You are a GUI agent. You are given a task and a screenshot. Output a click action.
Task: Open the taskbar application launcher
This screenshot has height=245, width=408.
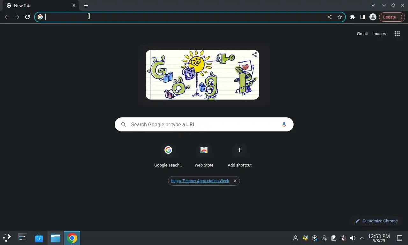pyautogui.click(x=7, y=238)
